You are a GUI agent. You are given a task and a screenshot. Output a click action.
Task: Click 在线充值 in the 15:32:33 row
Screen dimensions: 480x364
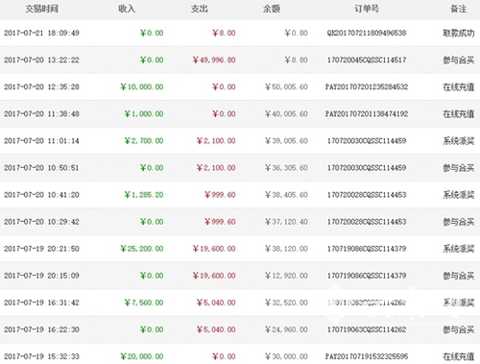(x=459, y=356)
